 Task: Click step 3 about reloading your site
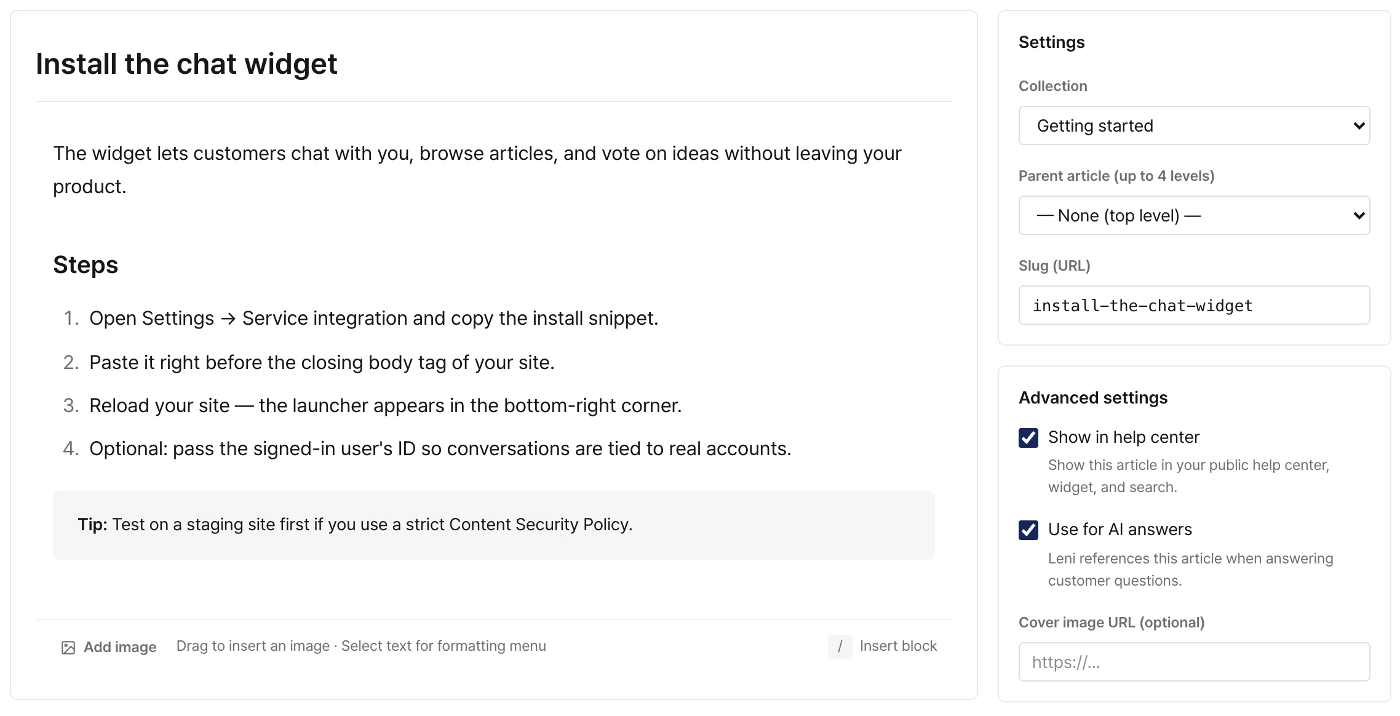(x=385, y=405)
